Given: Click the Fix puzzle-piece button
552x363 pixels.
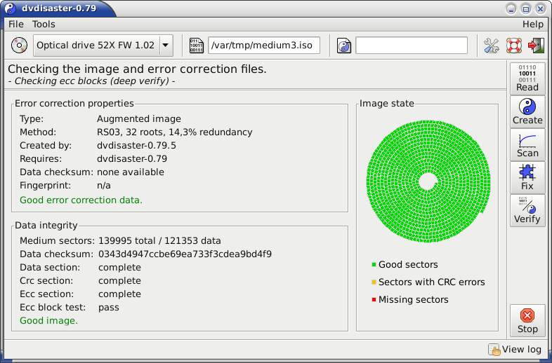Looking at the screenshot, I should 527,177.
